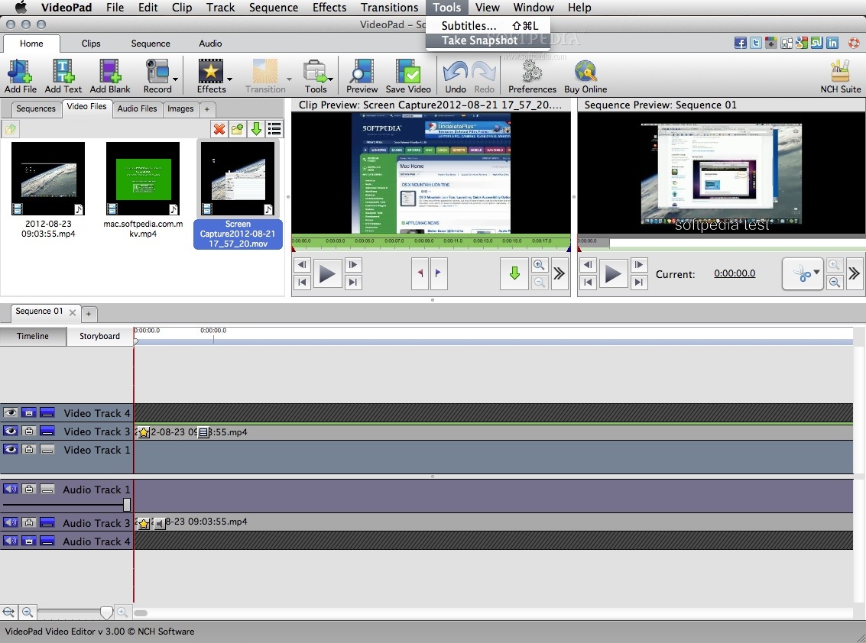Place clip on sequence green arrow in preview

click(514, 273)
